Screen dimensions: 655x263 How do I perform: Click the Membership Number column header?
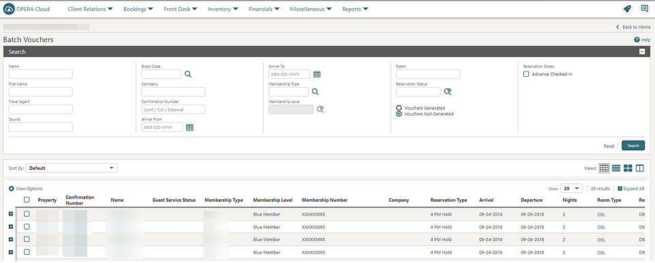coord(324,200)
